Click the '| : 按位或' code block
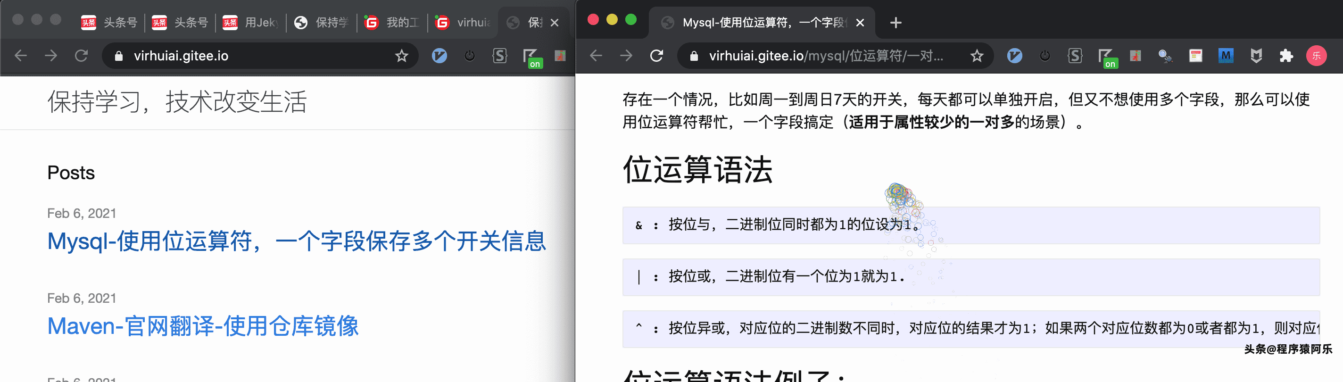Image resolution: width=1343 pixels, height=382 pixels. pos(971,277)
